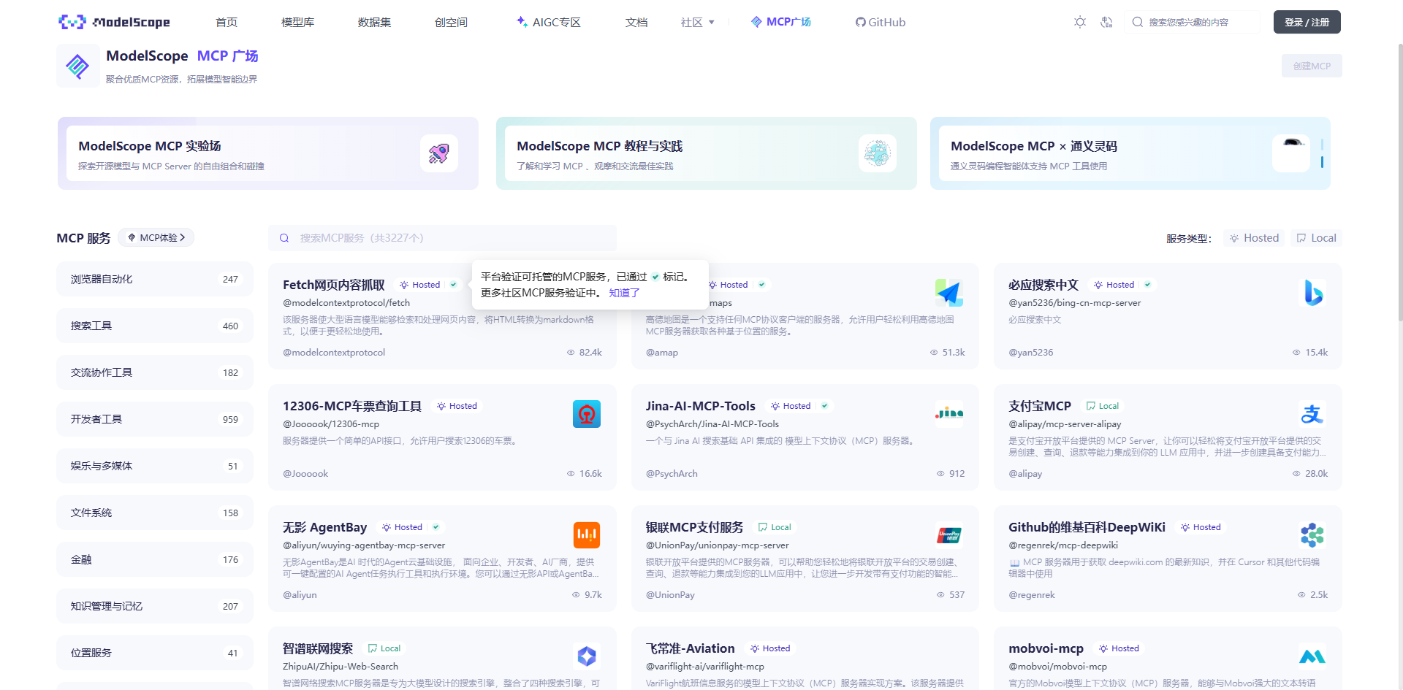
Task: Open the Fetch网页内容抓取 verified check badge
Action: coord(454,285)
